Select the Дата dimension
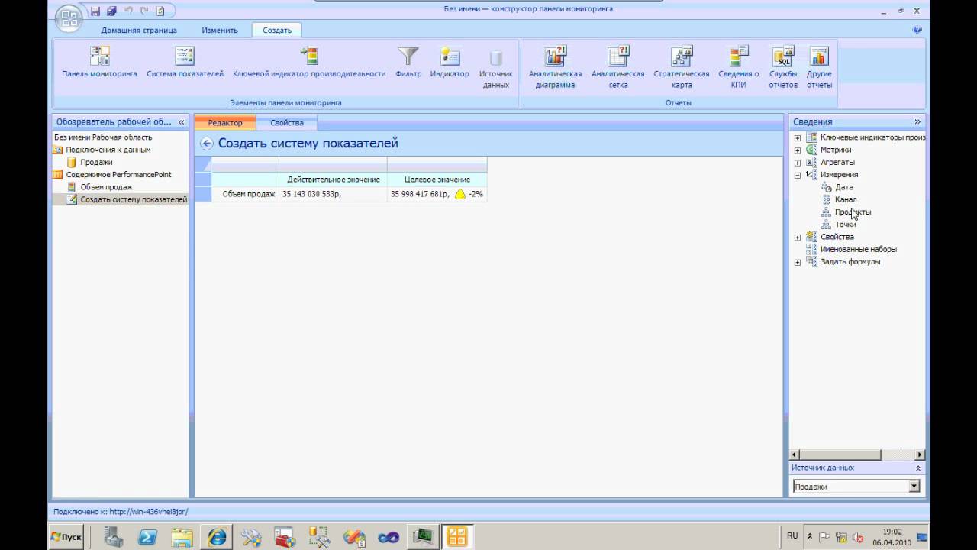 tap(844, 187)
